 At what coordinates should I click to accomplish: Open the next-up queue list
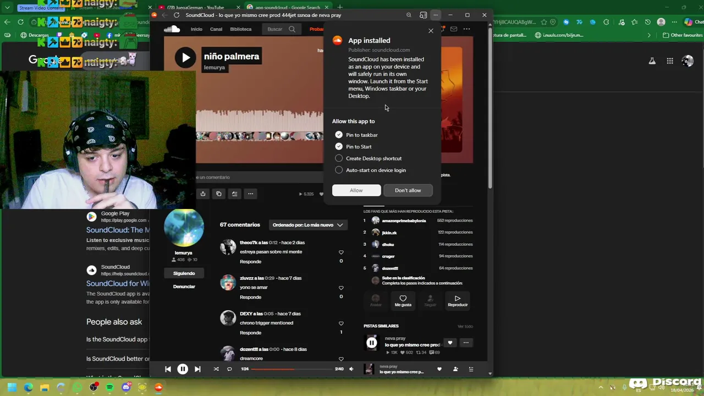(471, 369)
